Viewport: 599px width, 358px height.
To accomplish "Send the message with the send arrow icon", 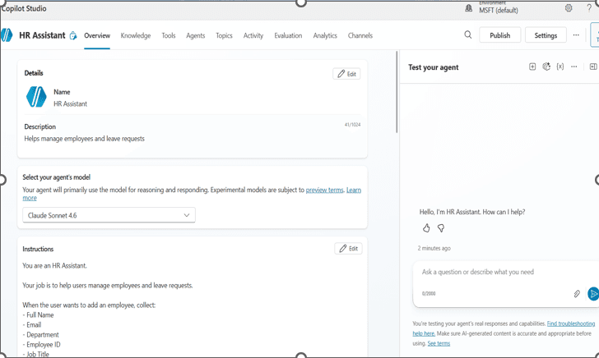I will pos(593,294).
